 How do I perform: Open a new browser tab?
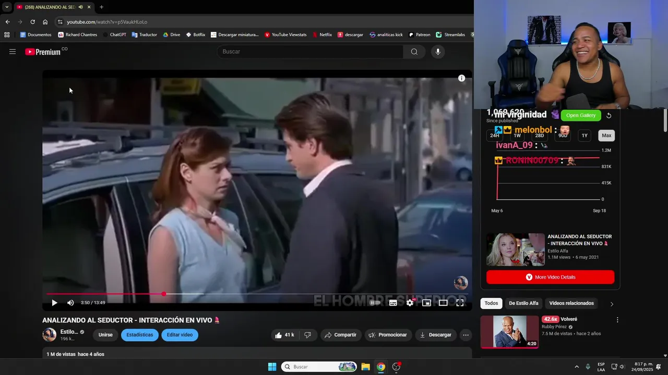(101, 7)
